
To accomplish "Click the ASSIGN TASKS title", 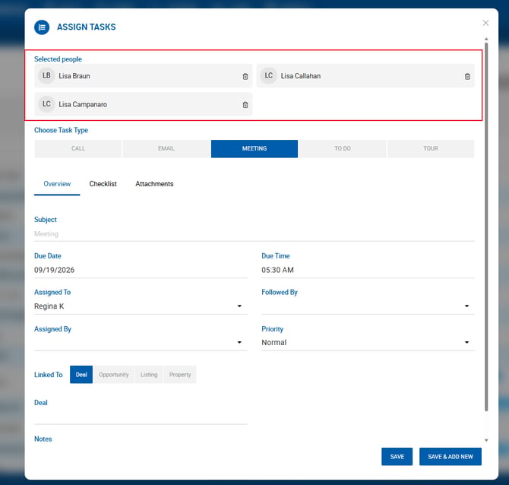I will point(87,27).
